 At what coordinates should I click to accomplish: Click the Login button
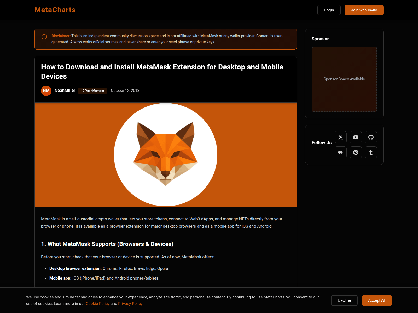329,10
